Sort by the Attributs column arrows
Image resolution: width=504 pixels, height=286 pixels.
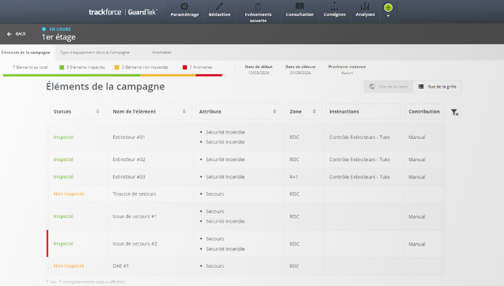[x=275, y=111]
